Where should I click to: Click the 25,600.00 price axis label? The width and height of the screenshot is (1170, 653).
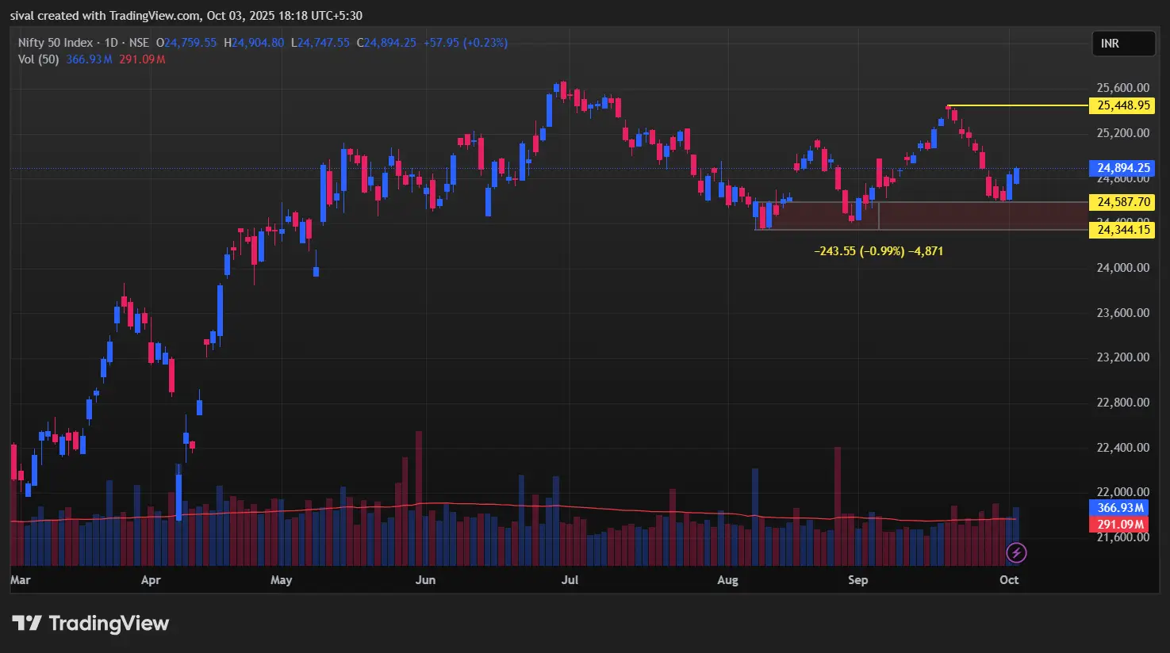click(x=1122, y=88)
